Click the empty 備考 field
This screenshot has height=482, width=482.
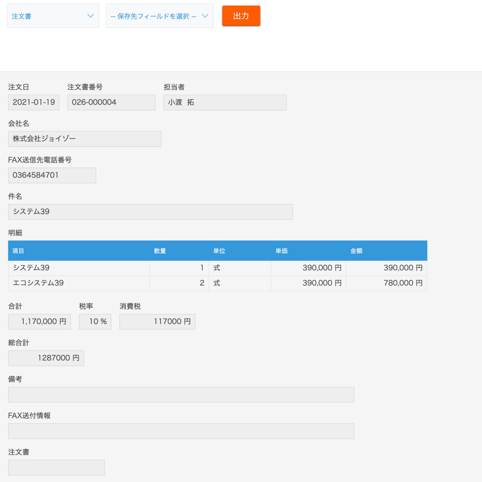pos(181,395)
